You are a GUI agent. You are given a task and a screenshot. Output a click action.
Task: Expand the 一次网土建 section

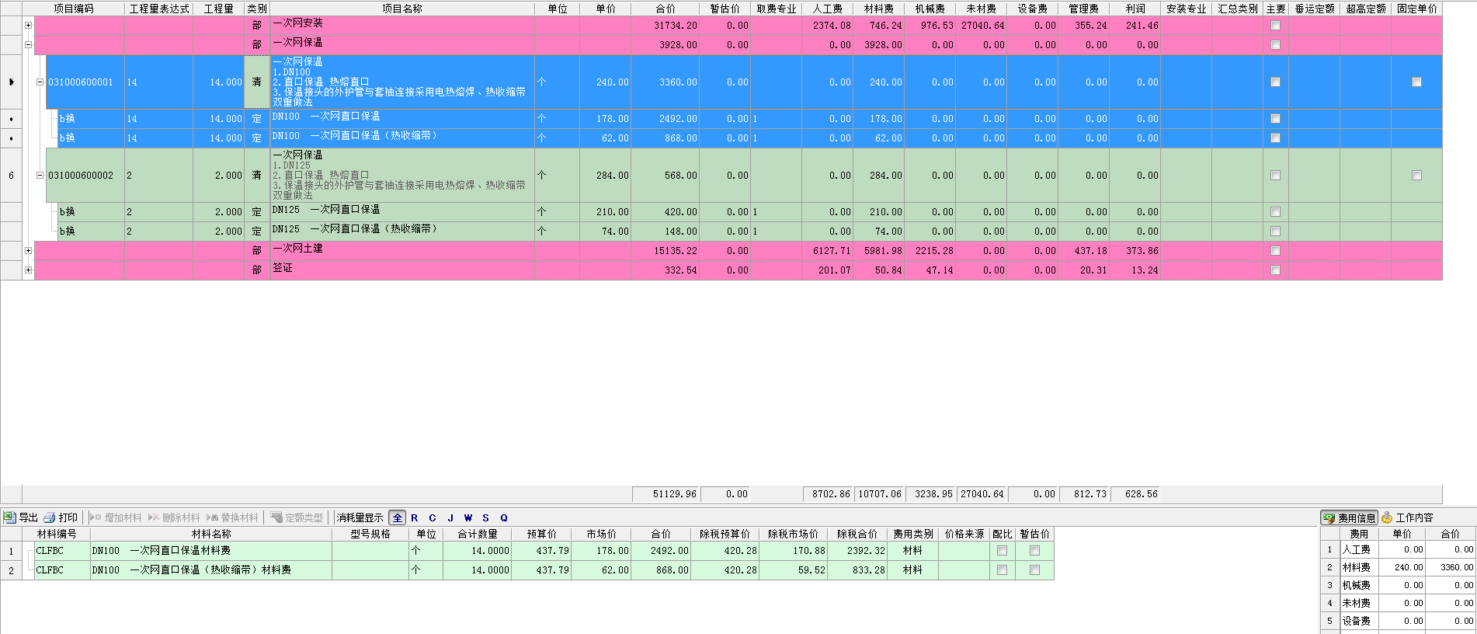[29, 251]
